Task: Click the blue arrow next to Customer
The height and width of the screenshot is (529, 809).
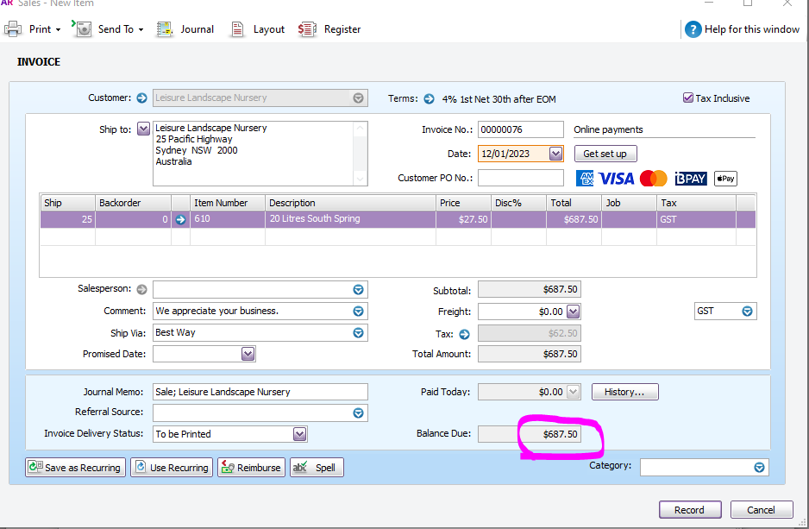Action: coord(142,98)
